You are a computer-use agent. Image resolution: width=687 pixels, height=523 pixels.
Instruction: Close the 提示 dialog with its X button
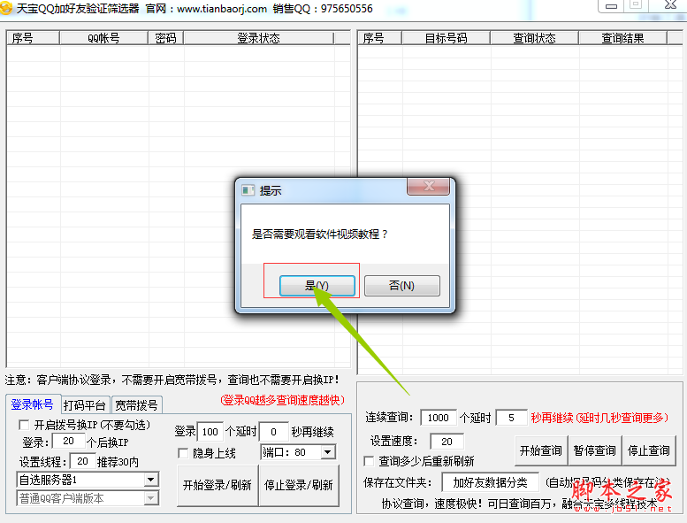(428, 187)
